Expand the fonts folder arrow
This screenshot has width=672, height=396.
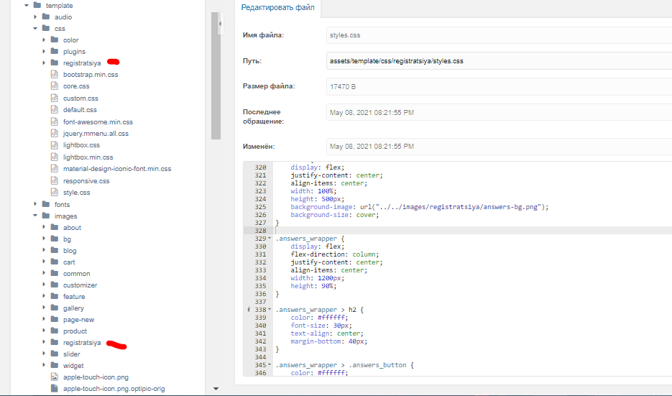point(35,205)
